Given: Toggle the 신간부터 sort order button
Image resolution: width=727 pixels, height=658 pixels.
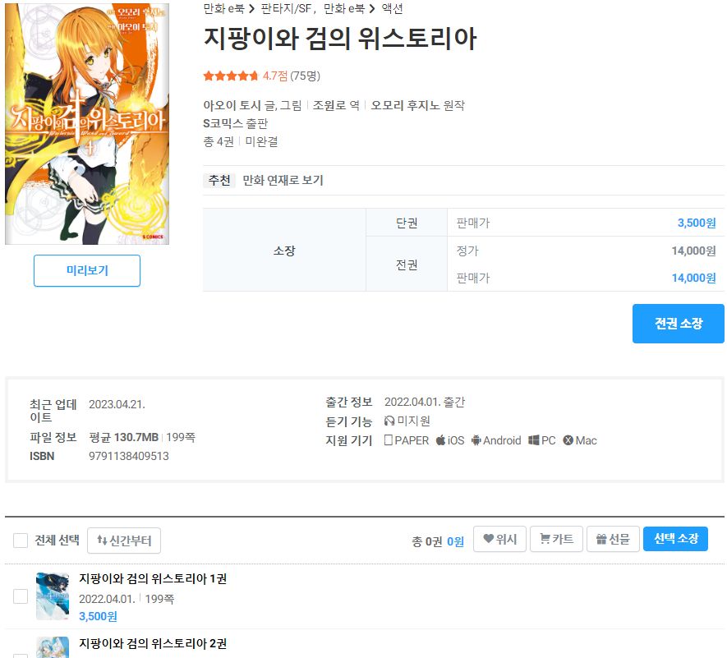Looking at the screenshot, I should (124, 541).
